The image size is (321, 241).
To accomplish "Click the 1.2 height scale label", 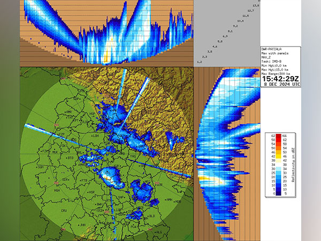I will click(x=199, y=63).
